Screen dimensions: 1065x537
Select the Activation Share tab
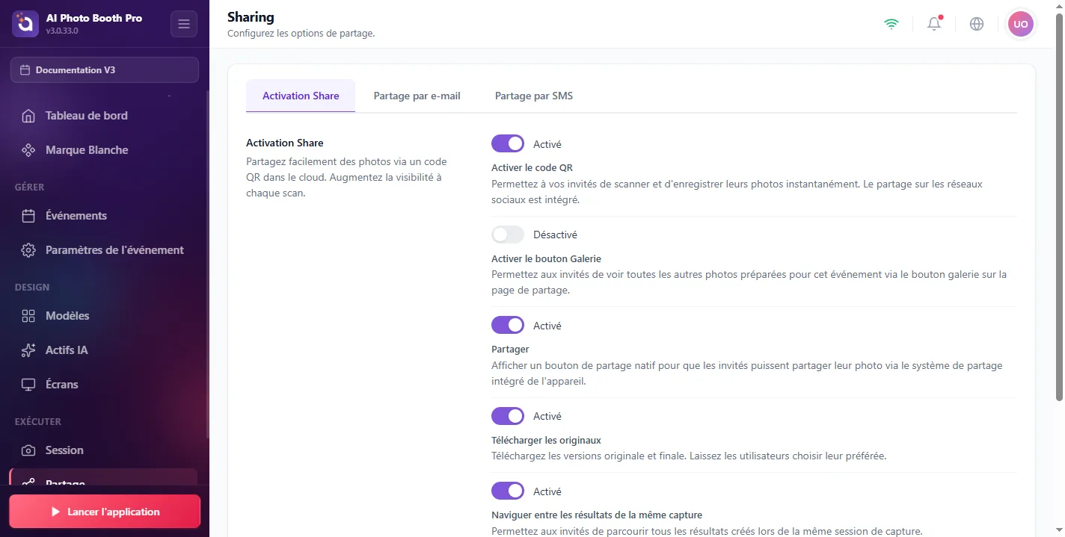(301, 96)
